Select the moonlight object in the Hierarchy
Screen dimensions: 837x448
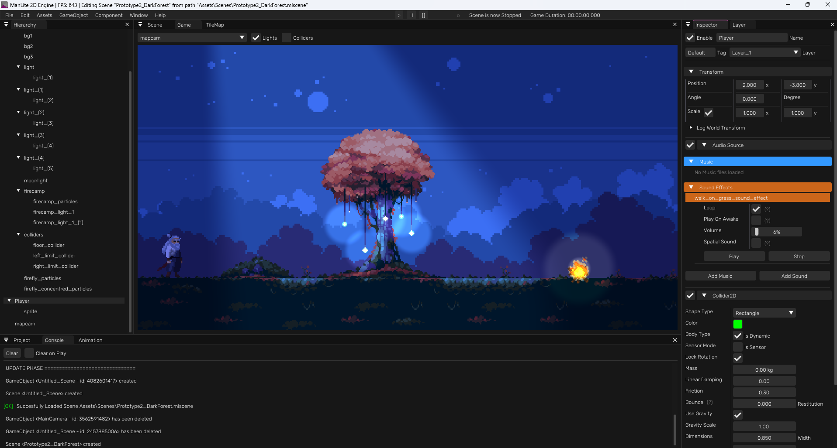[35, 180]
